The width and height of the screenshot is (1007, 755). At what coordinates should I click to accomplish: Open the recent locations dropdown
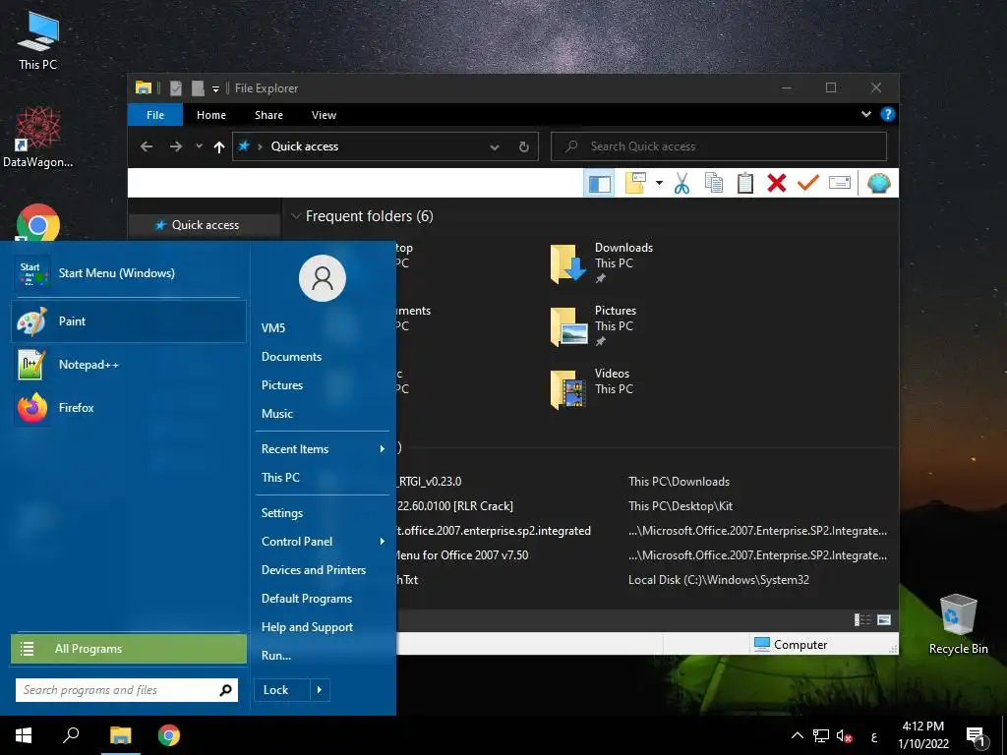pyautogui.click(x=199, y=146)
